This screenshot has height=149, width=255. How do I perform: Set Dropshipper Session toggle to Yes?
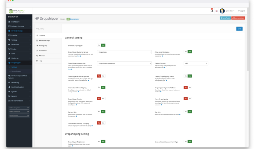103,99
